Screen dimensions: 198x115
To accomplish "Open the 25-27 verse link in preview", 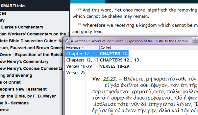I will click(x=109, y=79).
